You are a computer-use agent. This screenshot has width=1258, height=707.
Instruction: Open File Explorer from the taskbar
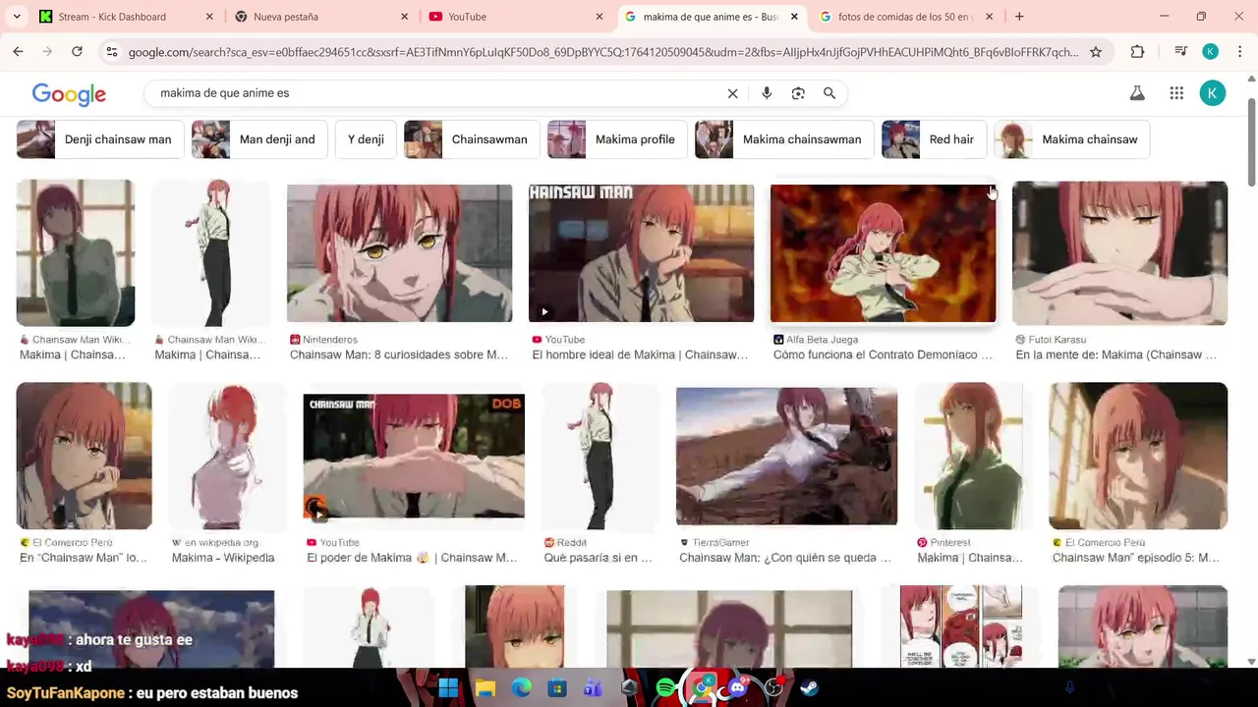click(x=486, y=688)
